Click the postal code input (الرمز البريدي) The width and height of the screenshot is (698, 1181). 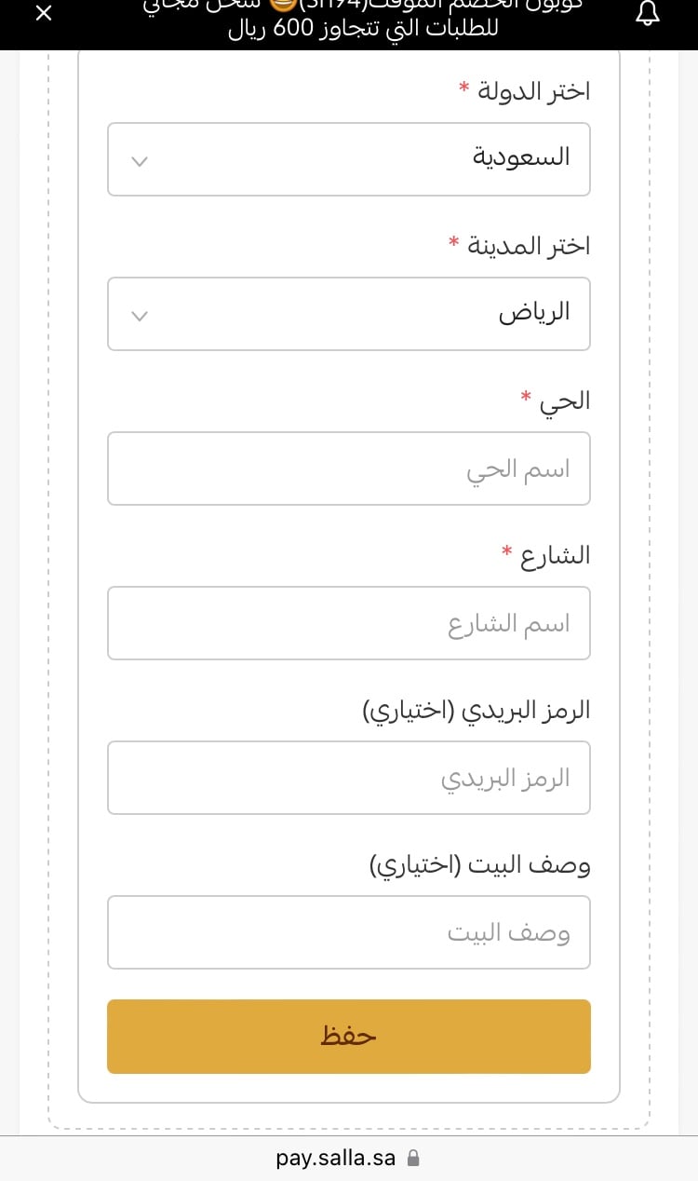pos(349,778)
